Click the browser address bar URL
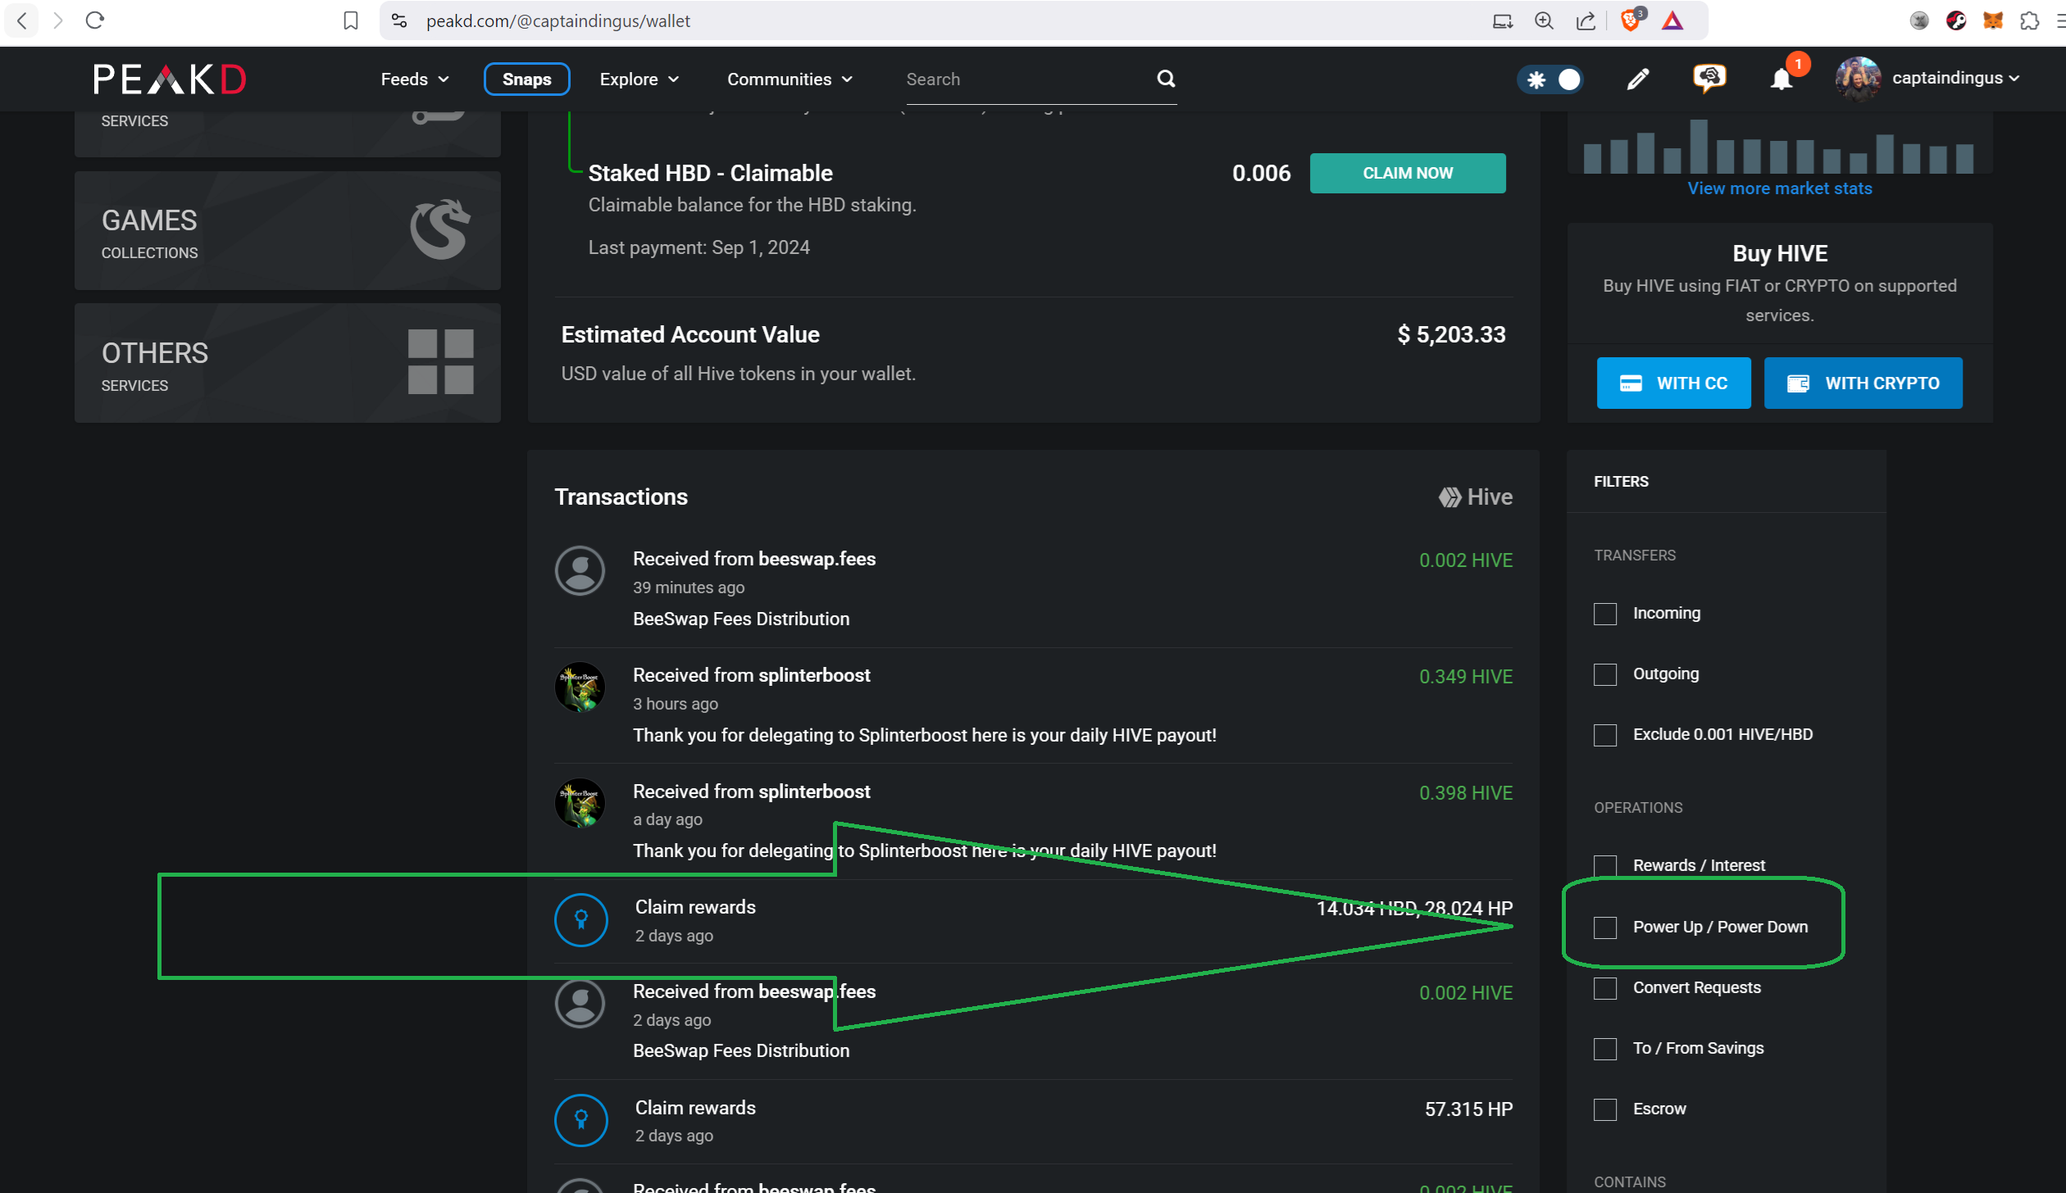The width and height of the screenshot is (2066, 1193). point(558,20)
